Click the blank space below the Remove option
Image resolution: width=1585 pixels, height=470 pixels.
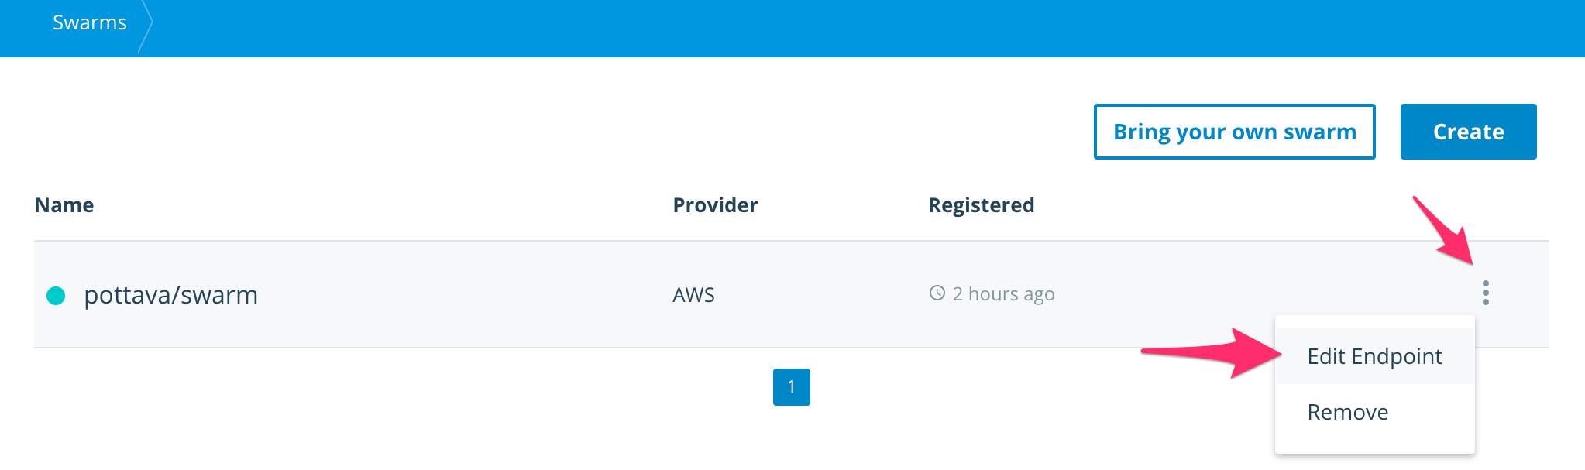point(1374,447)
